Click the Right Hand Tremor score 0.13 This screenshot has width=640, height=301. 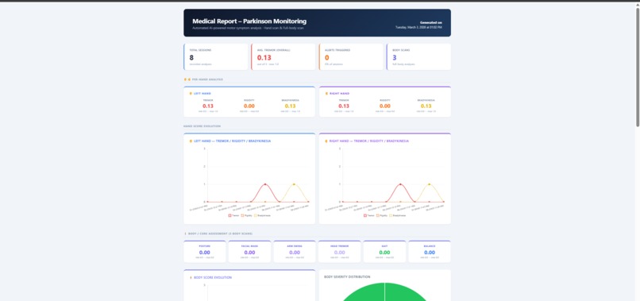[x=344, y=106]
